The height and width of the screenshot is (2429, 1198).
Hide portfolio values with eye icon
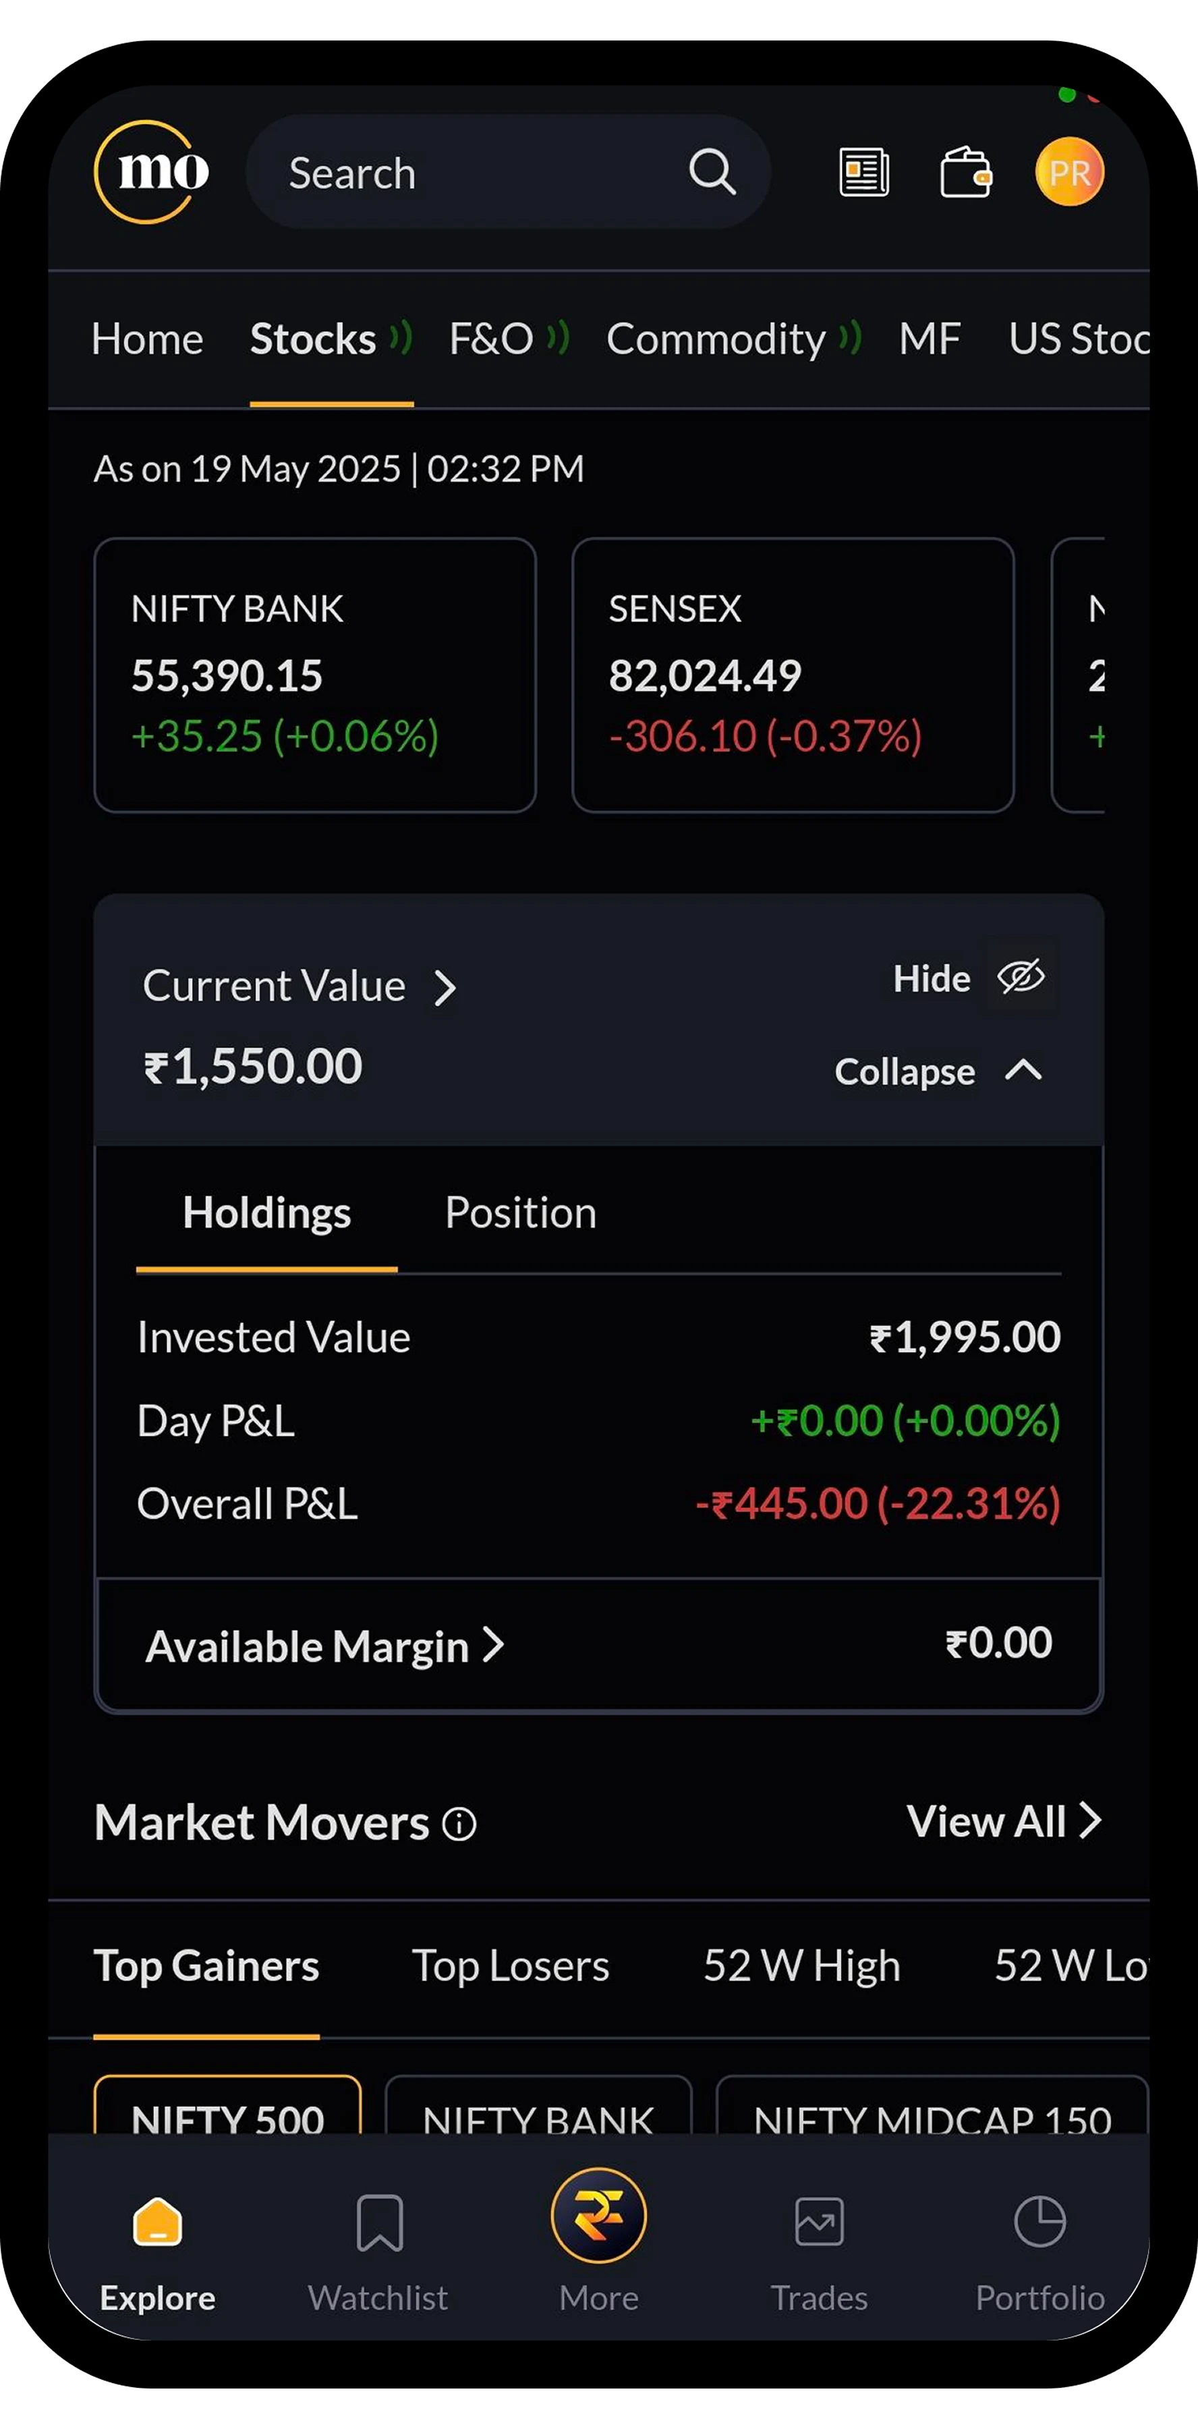[x=1021, y=977]
